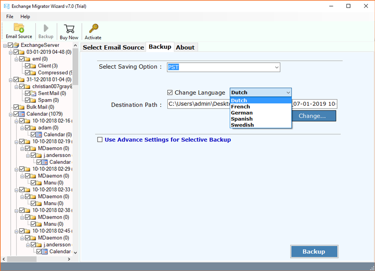
Task: Click the Email Source toolbar icon
Action: click(19, 28)
